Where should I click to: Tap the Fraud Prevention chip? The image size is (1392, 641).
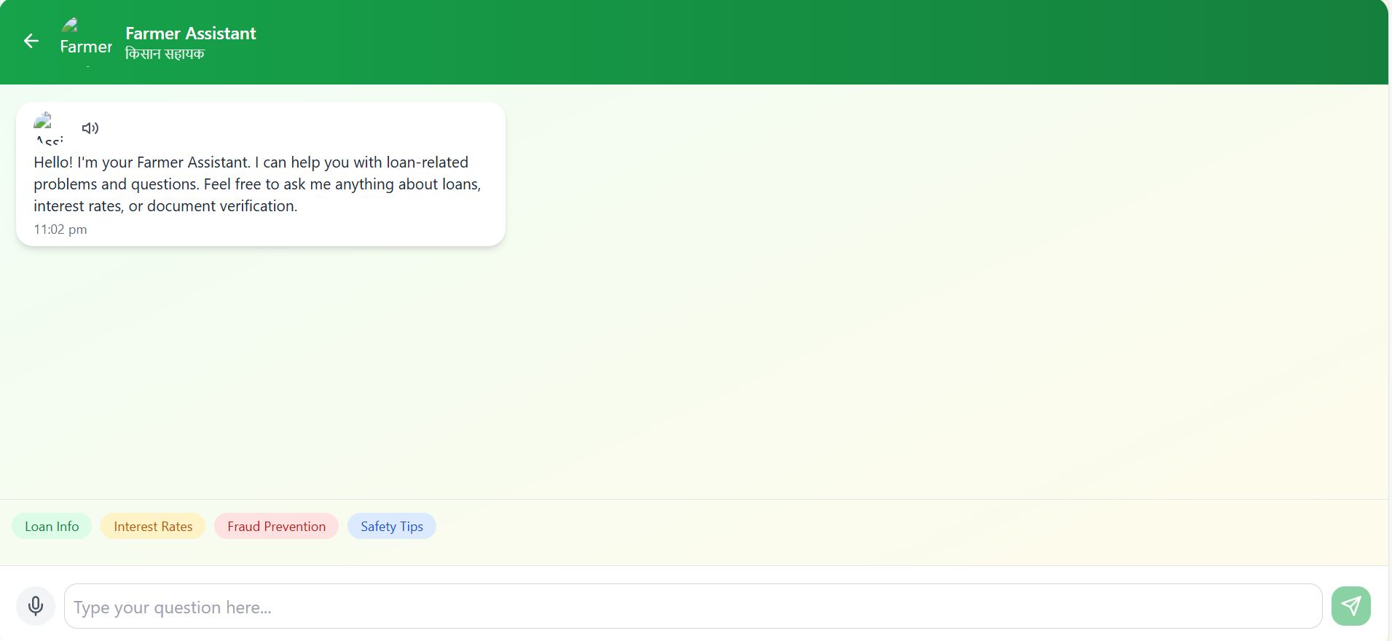pos(276,527)
